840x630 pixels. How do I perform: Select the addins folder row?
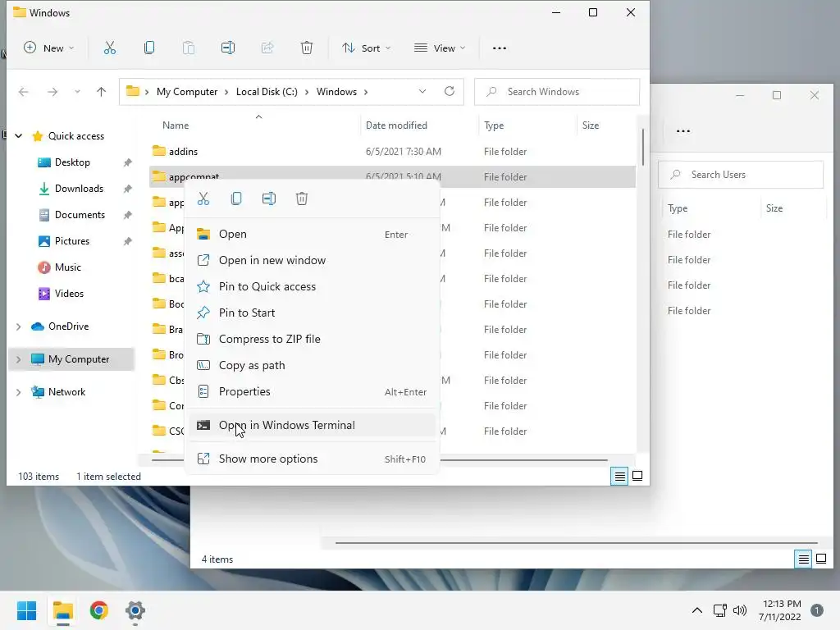pos(392,152)
